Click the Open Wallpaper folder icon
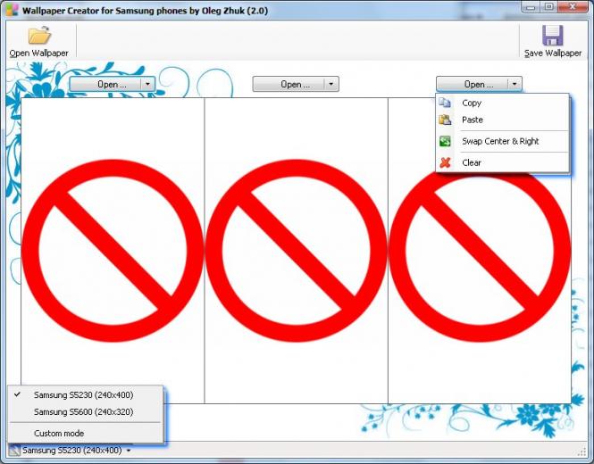Image resolution: width=594 pixels, height=464 pixels. click(39, 35)
